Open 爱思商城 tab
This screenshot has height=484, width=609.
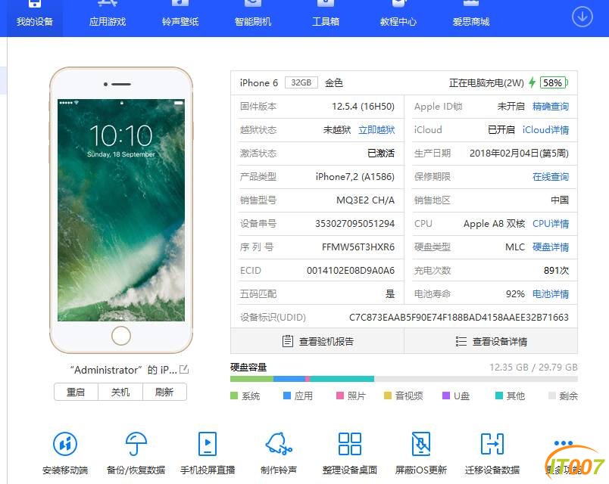coord(470,16)
